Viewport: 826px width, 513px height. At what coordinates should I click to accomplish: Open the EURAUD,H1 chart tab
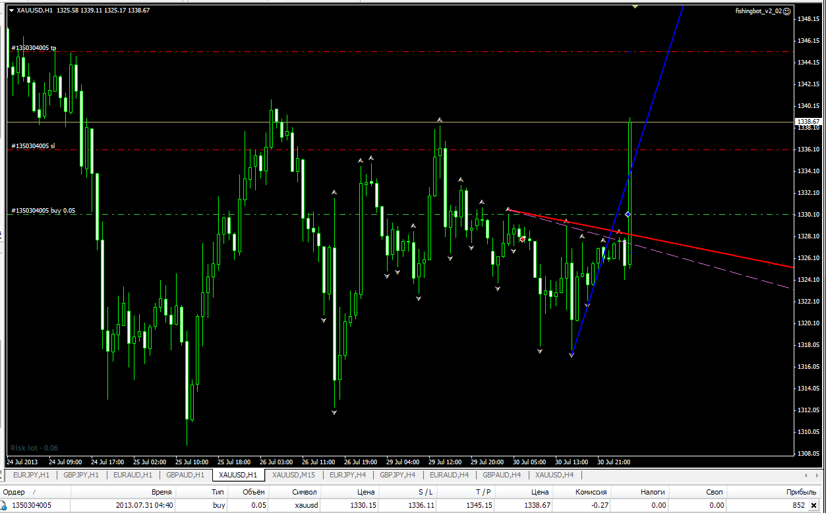tap(133, 475)
